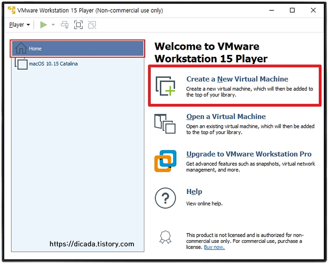
Task: Click the Unity mode toolbar icon
Action: pyautogui.click(x=92, y=25)
